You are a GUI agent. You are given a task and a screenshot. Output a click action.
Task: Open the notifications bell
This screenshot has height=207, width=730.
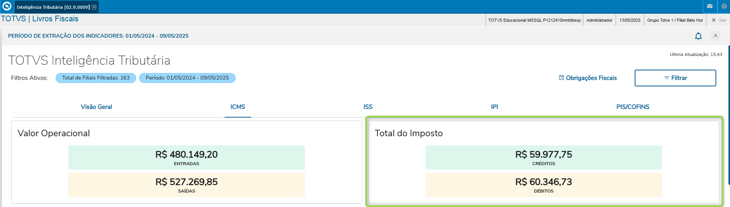[698, 36]
